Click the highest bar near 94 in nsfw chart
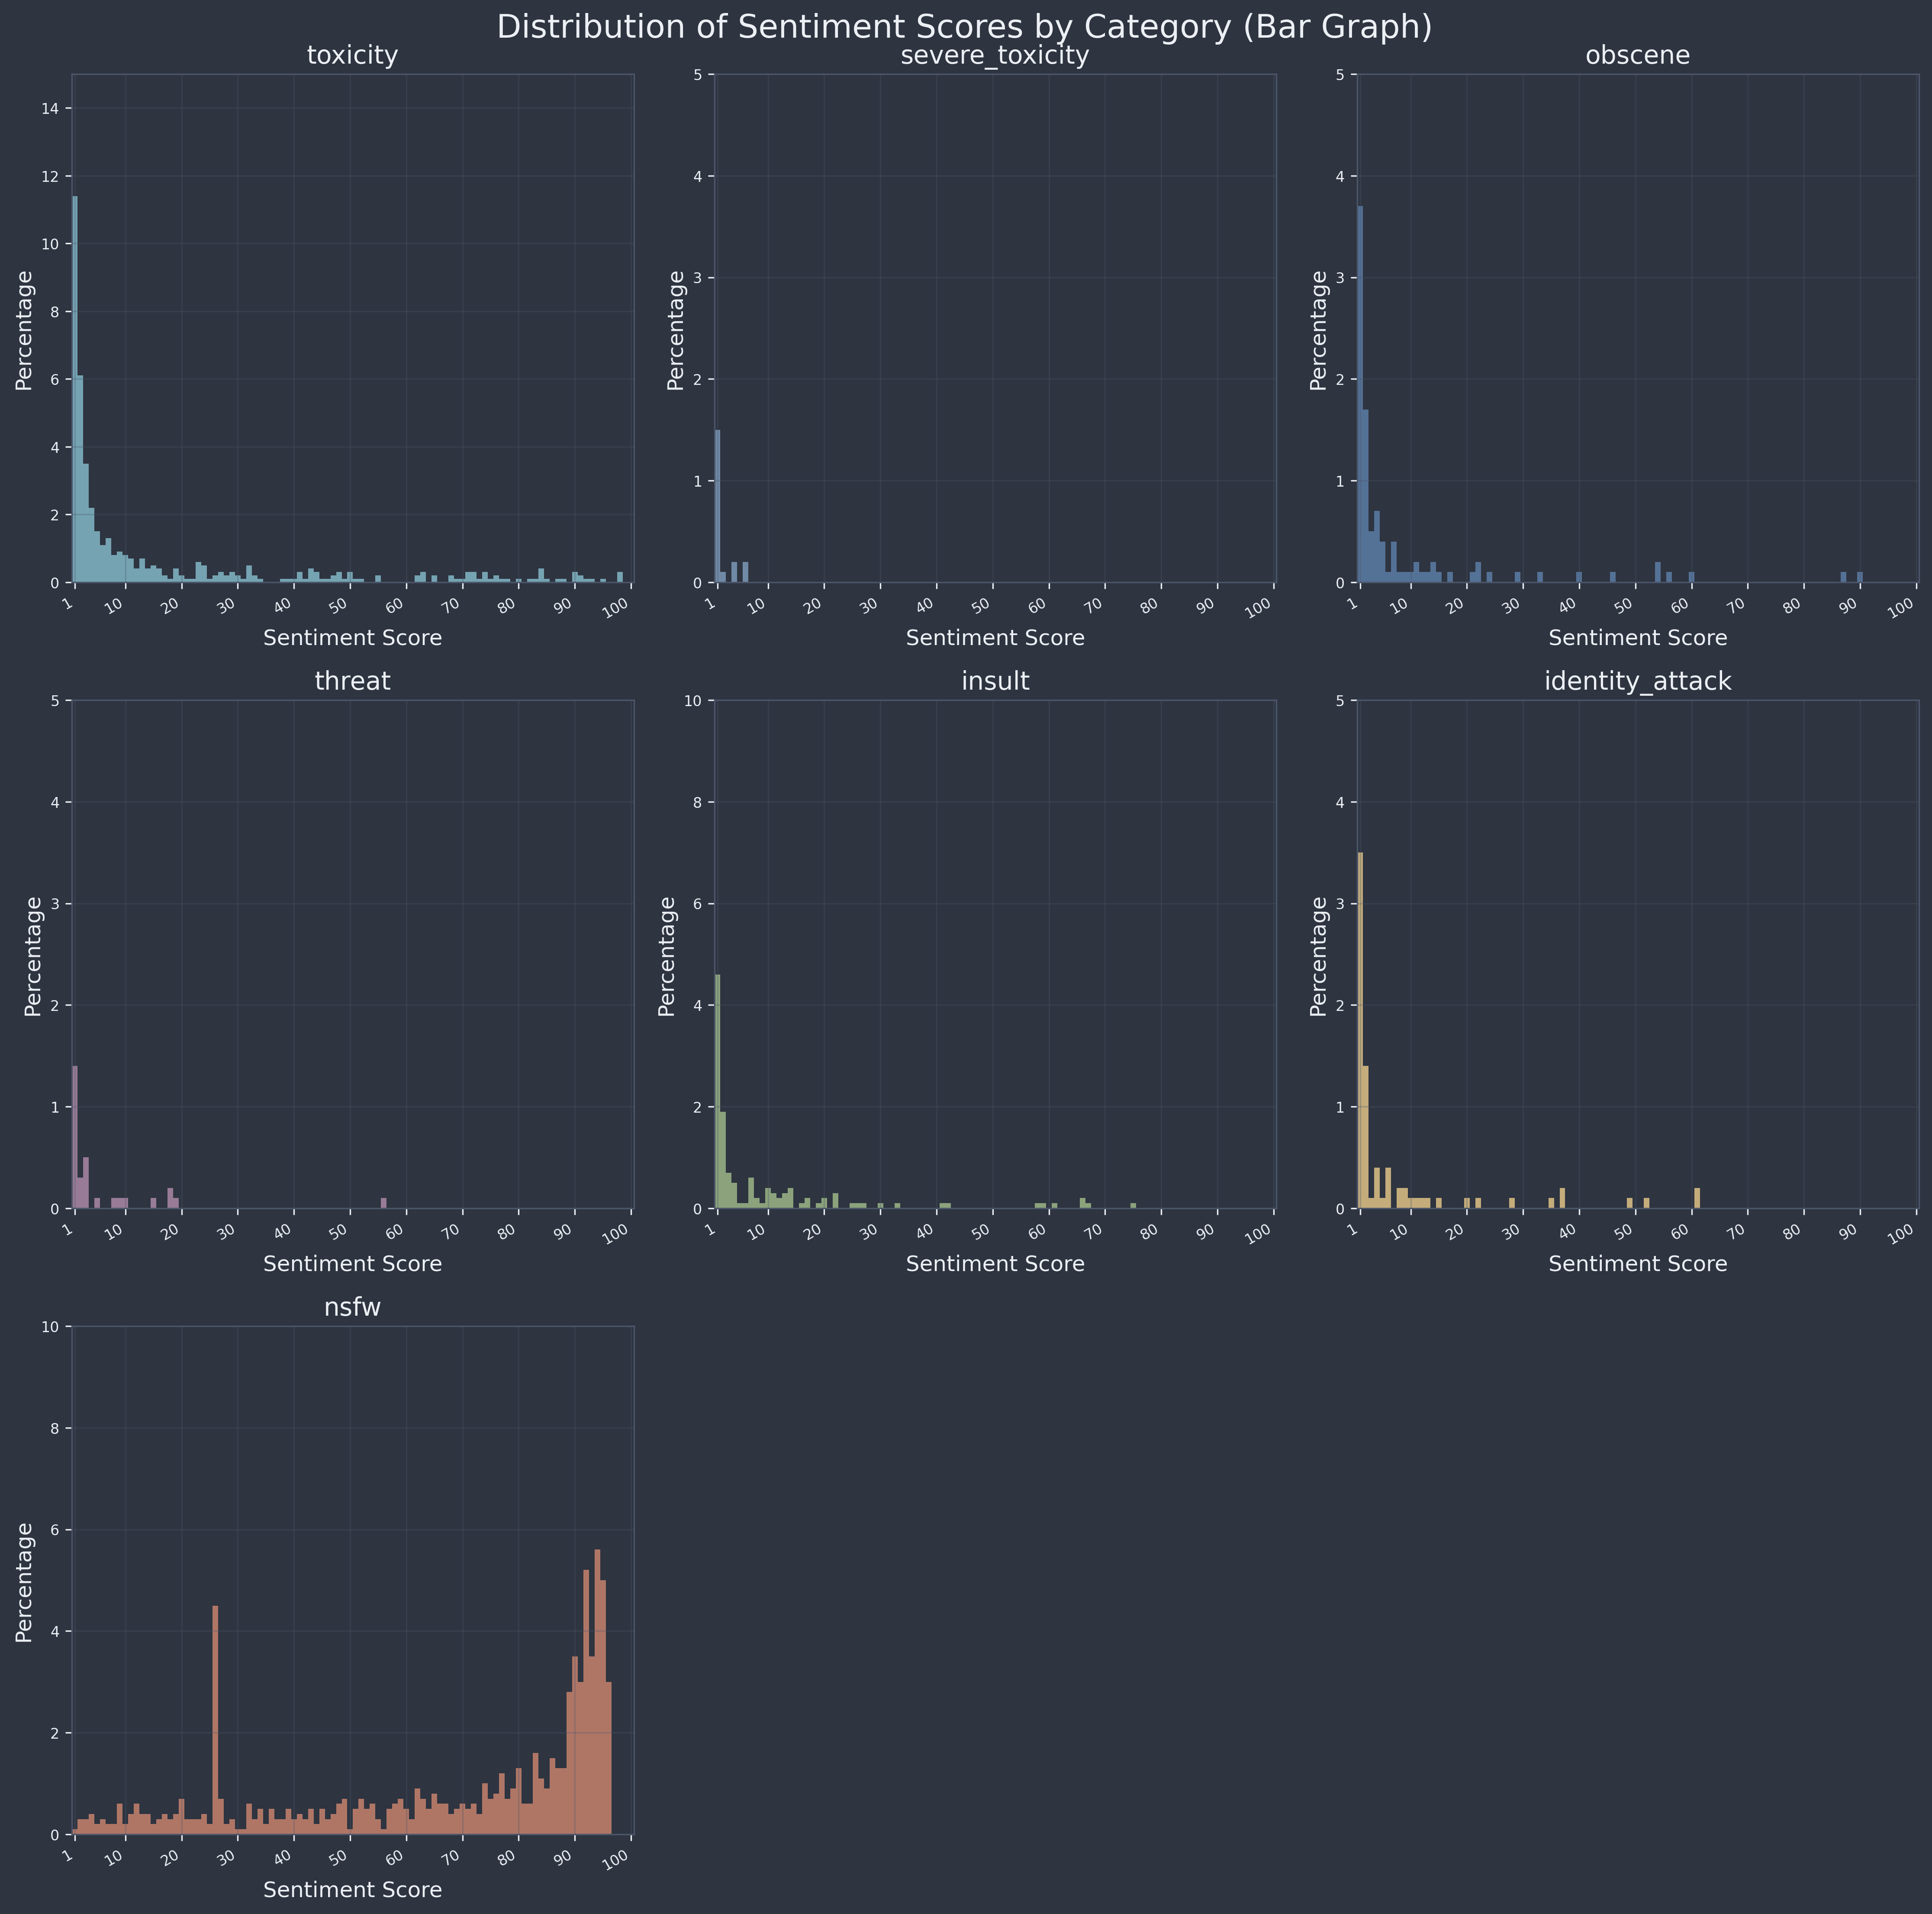The width and height of the screenshot is (1932, 1914). (x=597, y=1692)
